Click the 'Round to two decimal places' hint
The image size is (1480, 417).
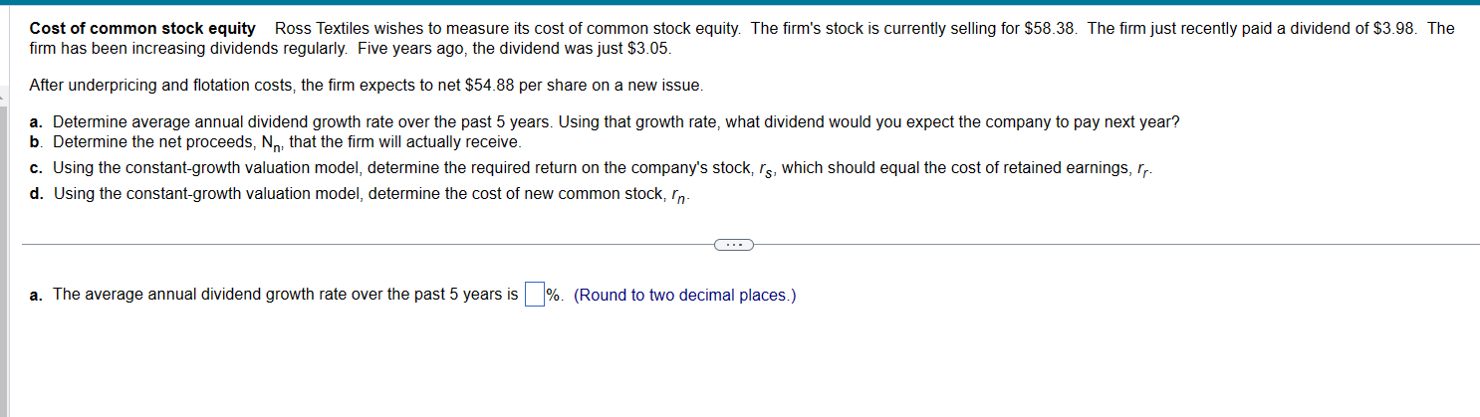(685, 296)
